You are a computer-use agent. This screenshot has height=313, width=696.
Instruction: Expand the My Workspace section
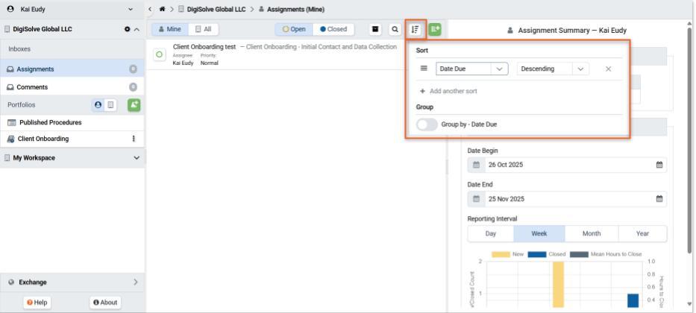136,158
